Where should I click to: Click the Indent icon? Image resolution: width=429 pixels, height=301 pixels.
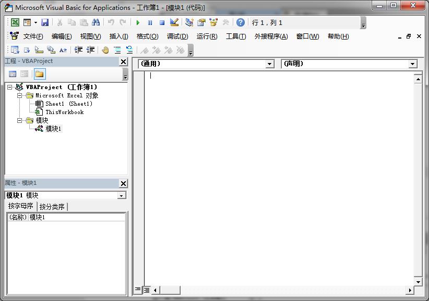click(78, 50)
